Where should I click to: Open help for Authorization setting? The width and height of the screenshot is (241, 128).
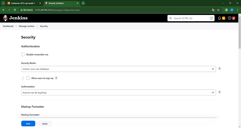point(220,92)
